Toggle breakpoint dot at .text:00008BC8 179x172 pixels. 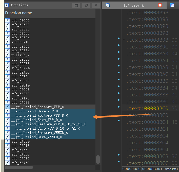[x=118, y=155]
